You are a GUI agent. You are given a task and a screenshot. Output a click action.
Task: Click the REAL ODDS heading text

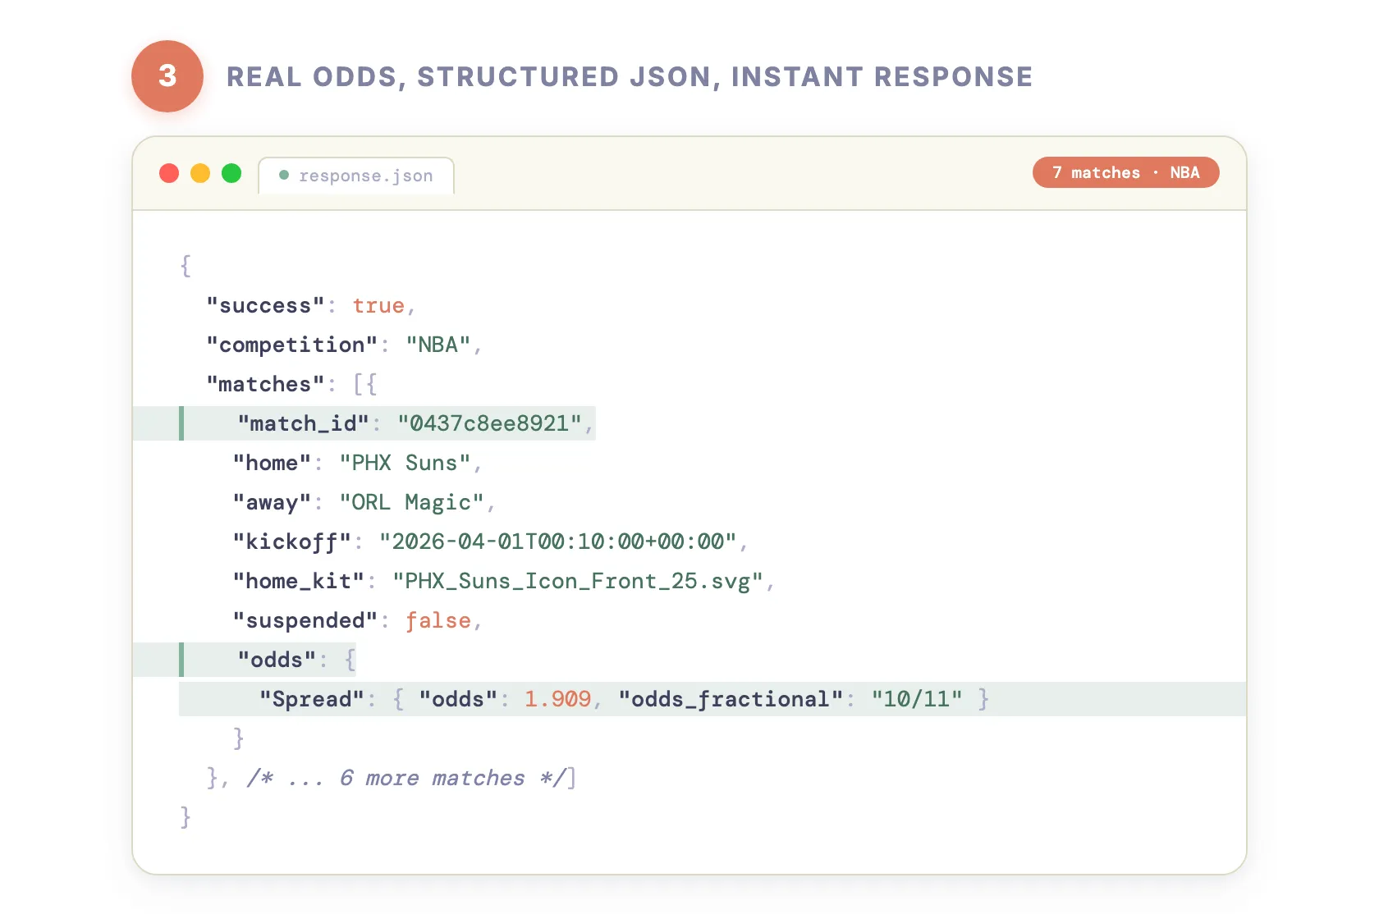tap(630, 76)
